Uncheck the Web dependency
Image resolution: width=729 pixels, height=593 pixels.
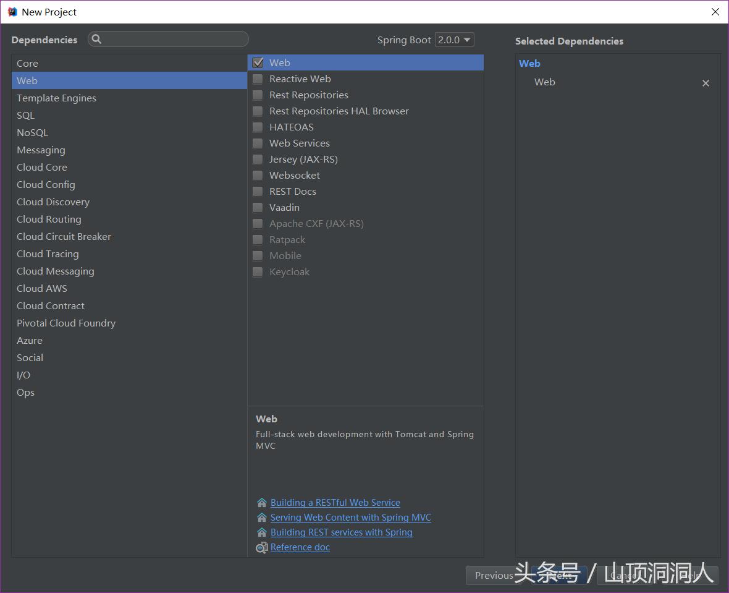click(x=258, y=62)
